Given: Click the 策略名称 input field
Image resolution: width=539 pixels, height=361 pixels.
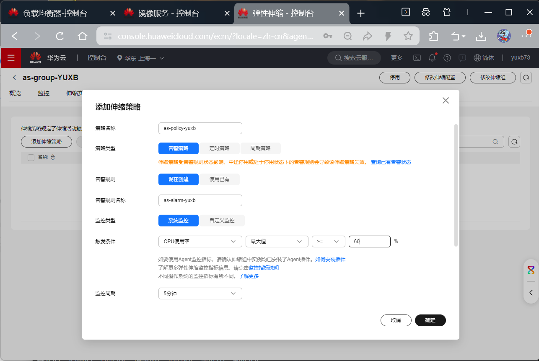Looking at the screenshot, I should pyautogui.click(x=200, y=128).
